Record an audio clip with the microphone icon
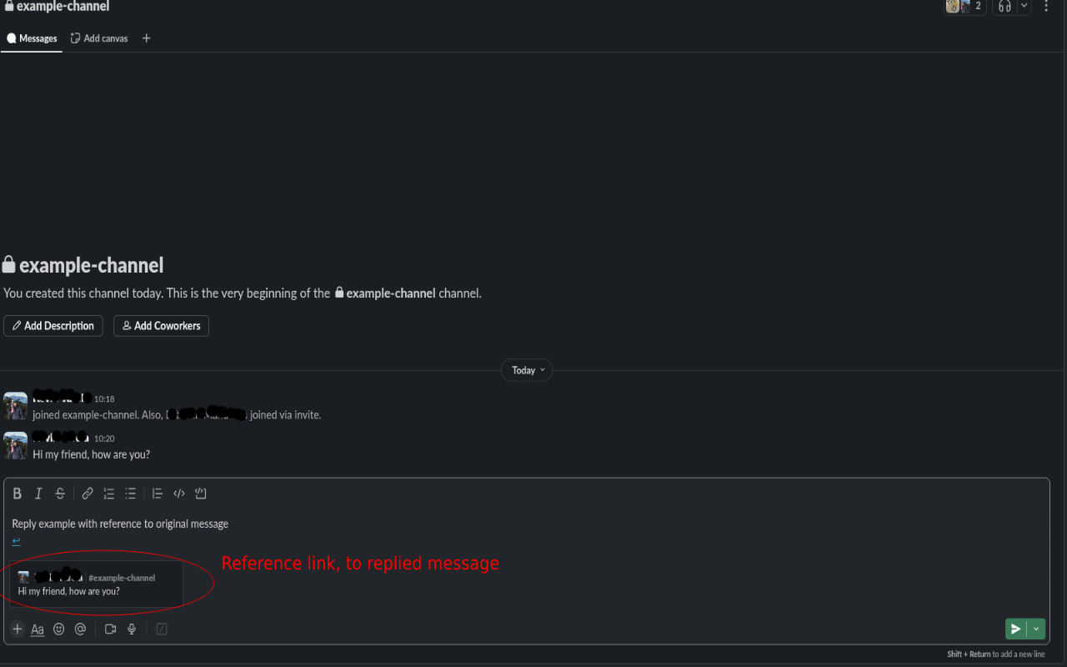This screenshot has height=667, width=1067. point(132,629)
